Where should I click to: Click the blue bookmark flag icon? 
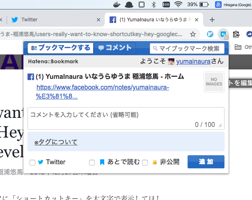coord(102,162)
